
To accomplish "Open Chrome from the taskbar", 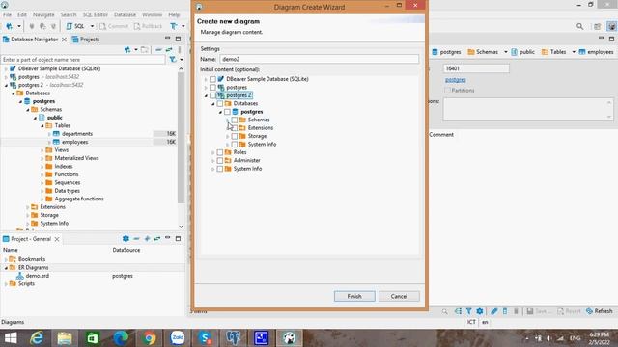I will point(149,338).
